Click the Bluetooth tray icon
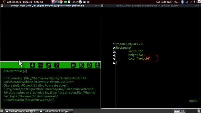The image size is (201, 113). pyautogui.click(x=182, y=2)
